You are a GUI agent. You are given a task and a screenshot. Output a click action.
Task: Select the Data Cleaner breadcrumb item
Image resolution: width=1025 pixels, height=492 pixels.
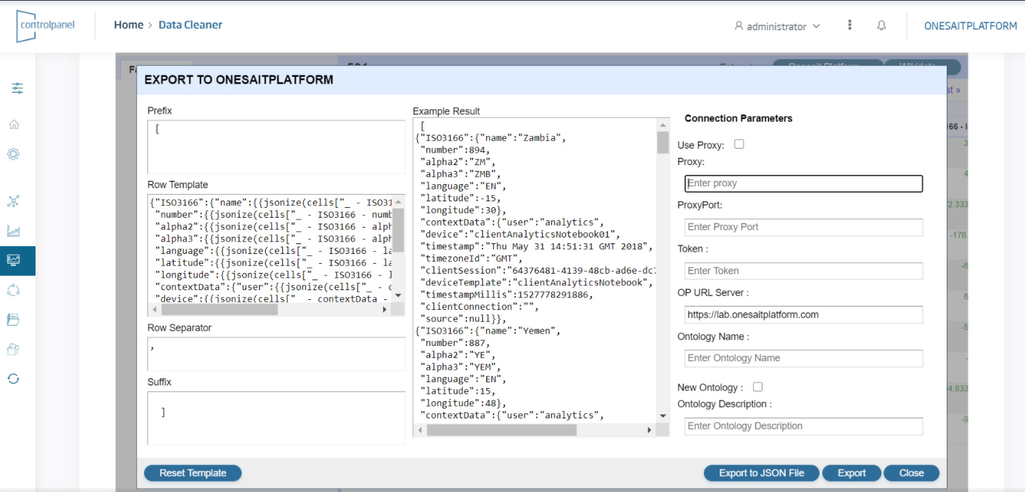click(190, 24)
